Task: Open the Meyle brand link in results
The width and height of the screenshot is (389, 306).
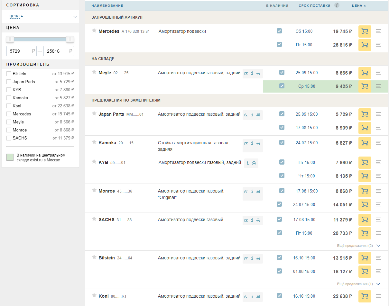Action: (x=105, y=73)
